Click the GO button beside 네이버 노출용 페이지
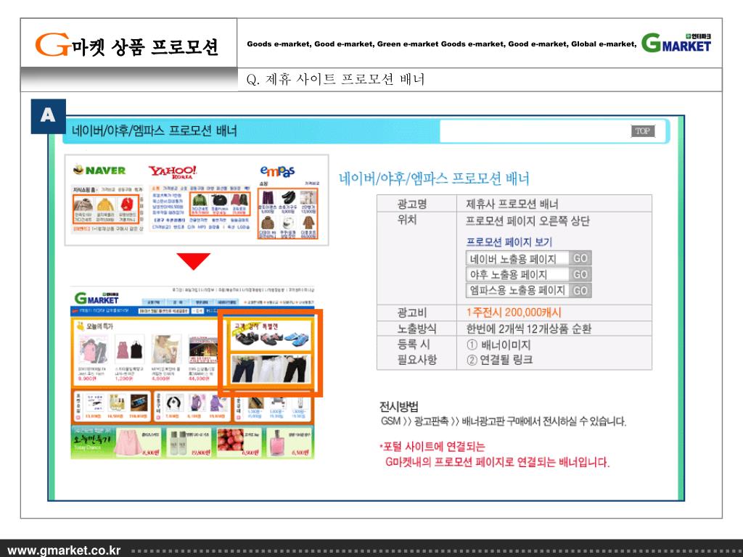The image size is (743, 557). 580,258
